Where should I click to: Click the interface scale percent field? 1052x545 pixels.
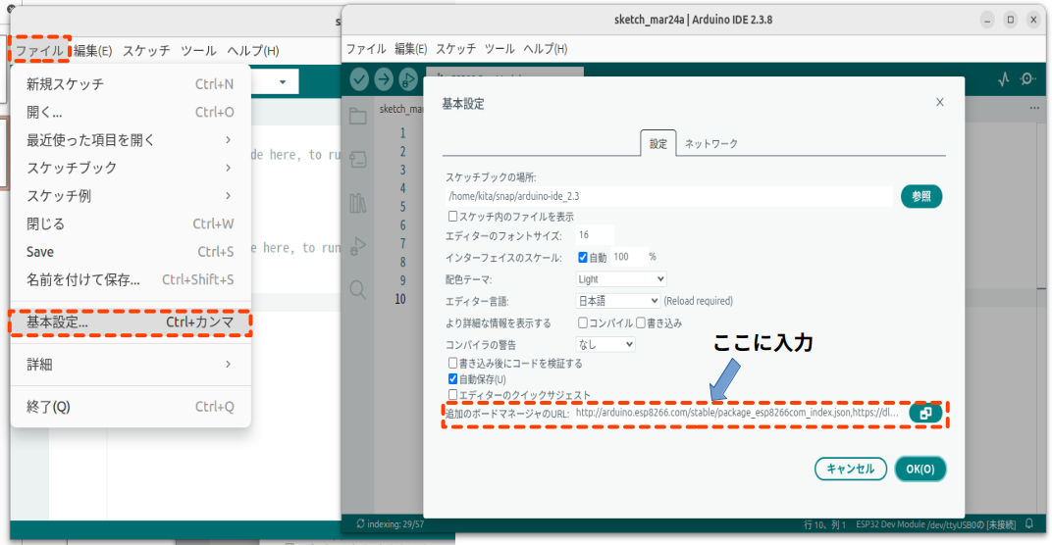pyautogui.click(x=629, y=257)
